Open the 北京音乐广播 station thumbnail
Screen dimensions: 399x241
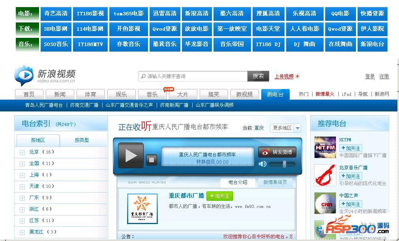(x=325, y=175)
